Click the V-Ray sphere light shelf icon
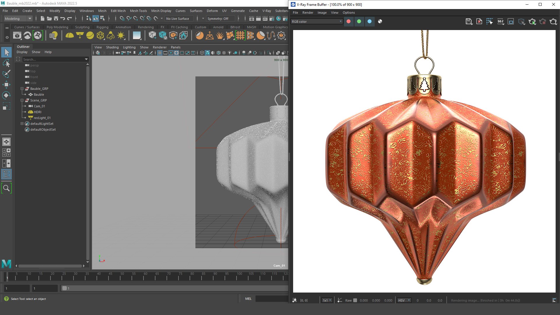The image size is (560, 315). 90,36
